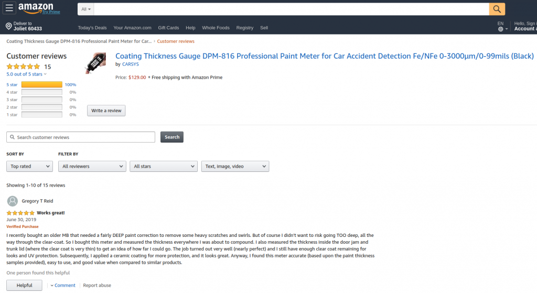Open the CARSYS brand link
The height and width of the screenshot is (293, 537).
131,64
